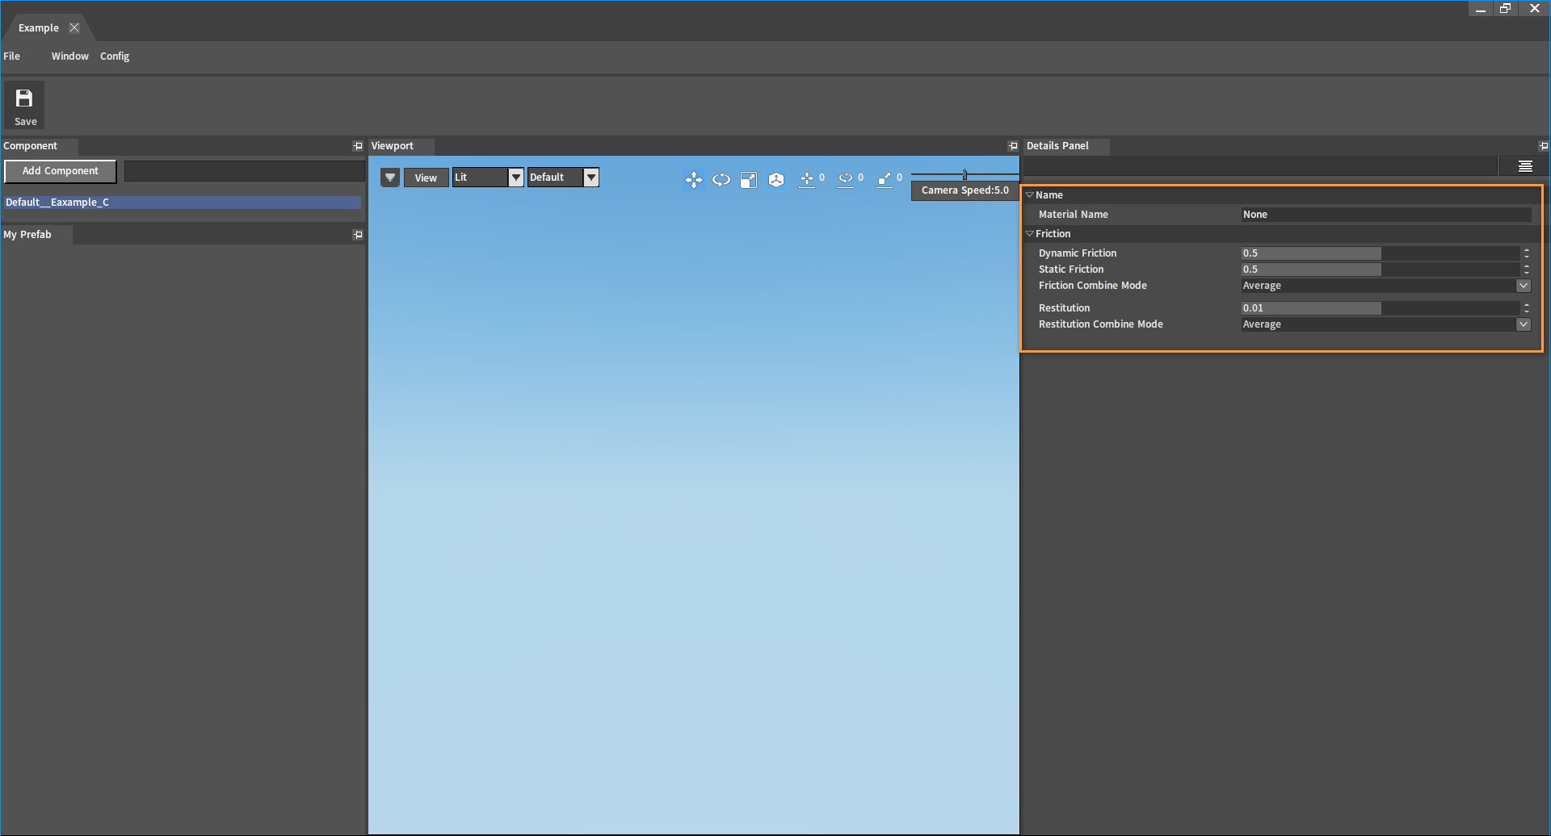Click the Details Panel search field

tap(1260, 166)
